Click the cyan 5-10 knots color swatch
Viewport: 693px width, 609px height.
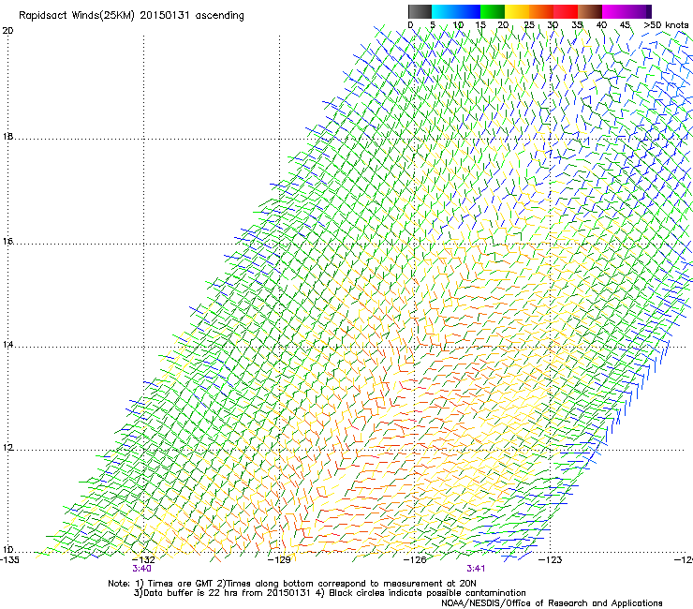443,11
